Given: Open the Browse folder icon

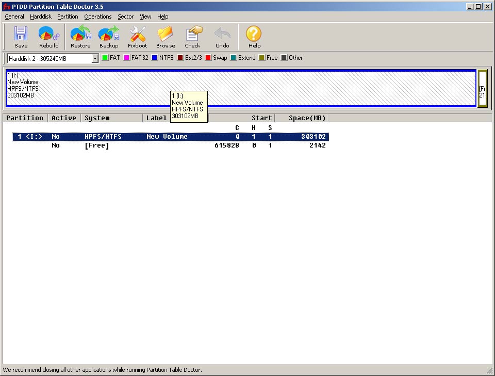Looking at the screenshot, I should 166,37.
